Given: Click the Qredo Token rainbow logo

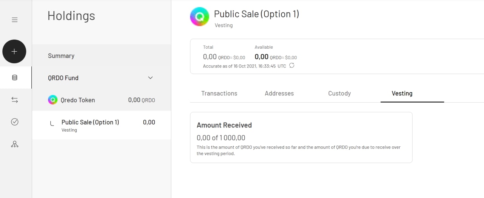Looking at the screenshot, I should pos(53,100).
